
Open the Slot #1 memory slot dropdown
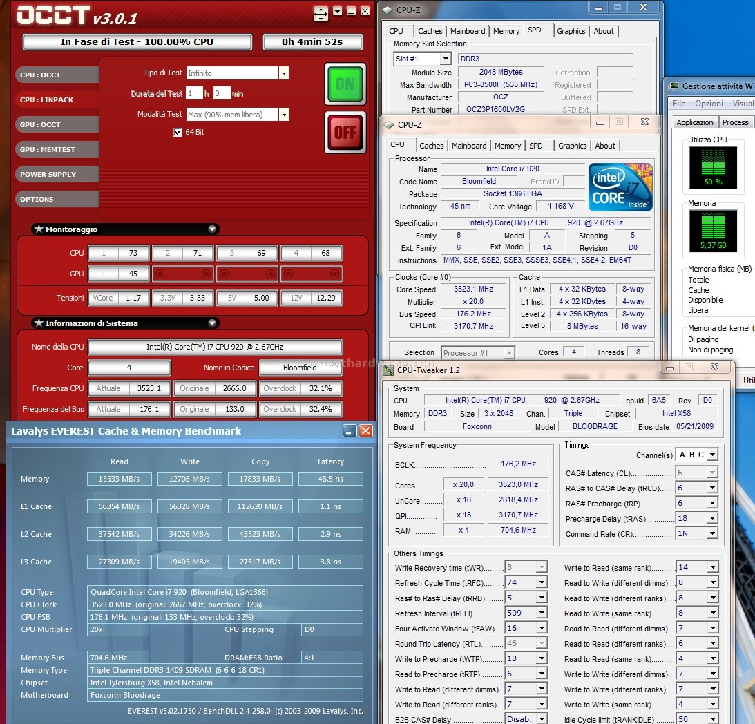pos(446,59)
